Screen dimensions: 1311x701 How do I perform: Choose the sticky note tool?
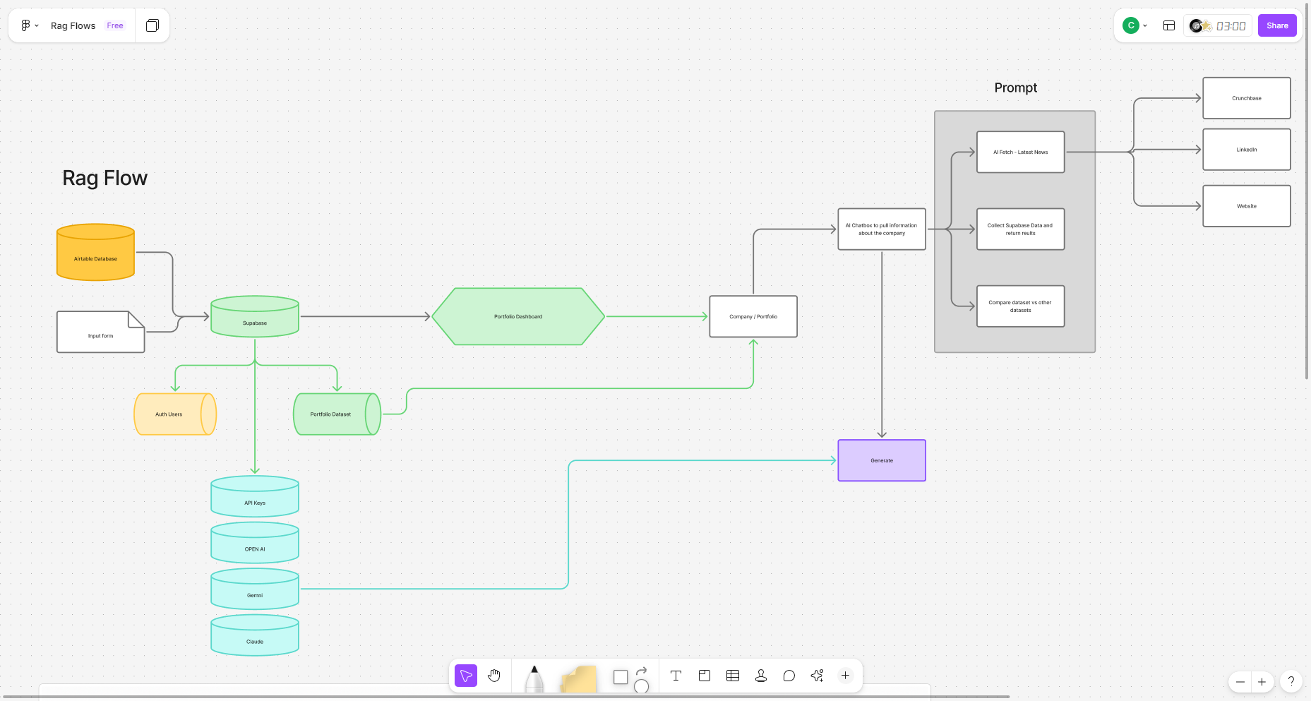tap(579, 678)
